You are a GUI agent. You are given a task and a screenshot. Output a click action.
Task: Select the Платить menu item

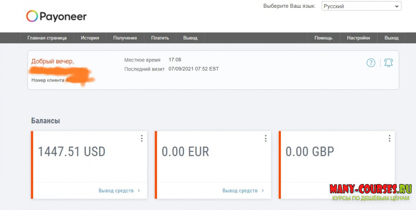point(160,38)
